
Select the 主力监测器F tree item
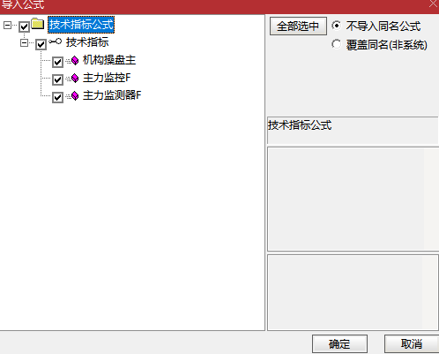click(112, 95)
